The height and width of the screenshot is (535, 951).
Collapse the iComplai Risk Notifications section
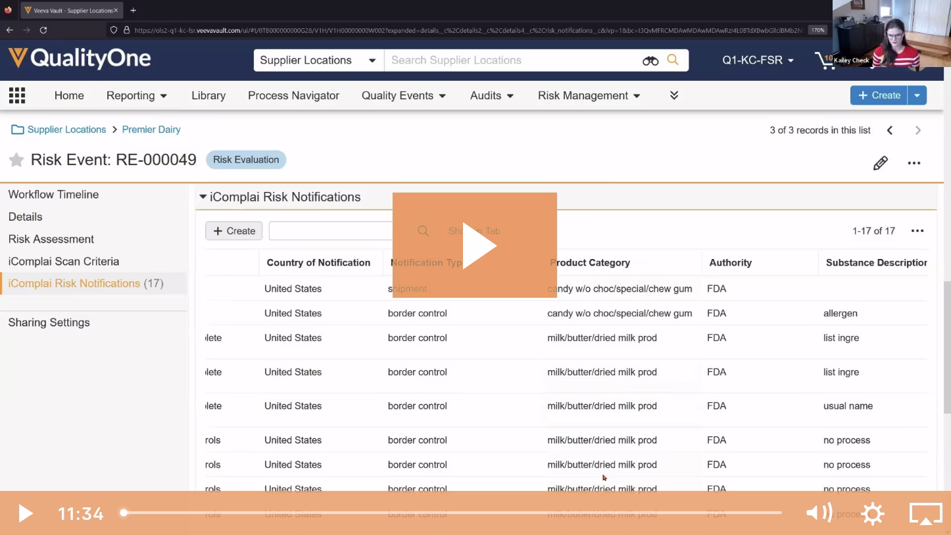coord(203,197)
